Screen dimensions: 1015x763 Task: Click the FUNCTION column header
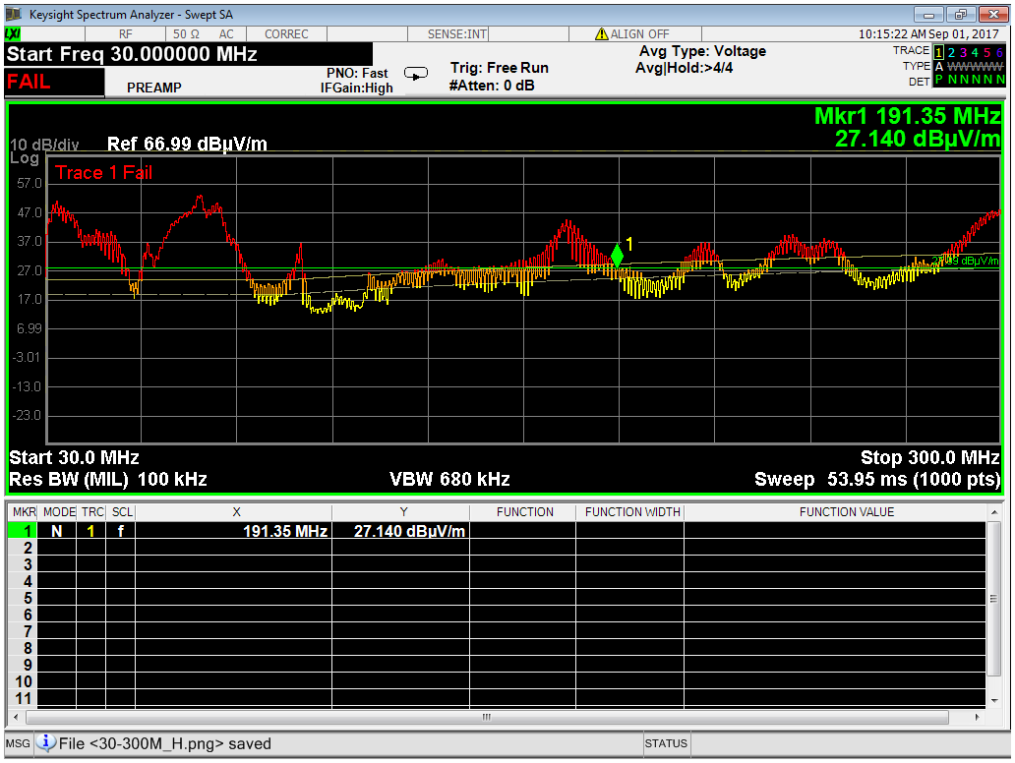pyautogui.click(x=524, y=512)
